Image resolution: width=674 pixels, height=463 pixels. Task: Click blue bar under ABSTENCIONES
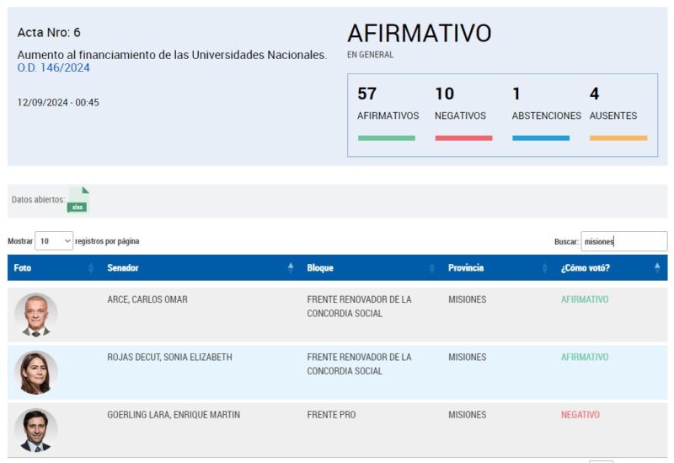(541, 138)
